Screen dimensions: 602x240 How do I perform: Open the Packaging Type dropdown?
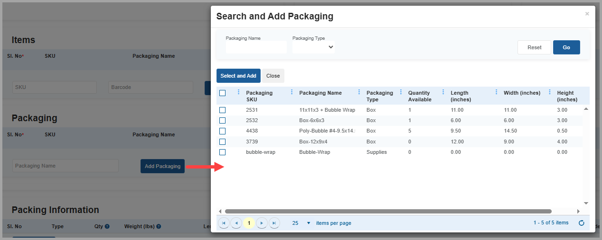point(313,47)
